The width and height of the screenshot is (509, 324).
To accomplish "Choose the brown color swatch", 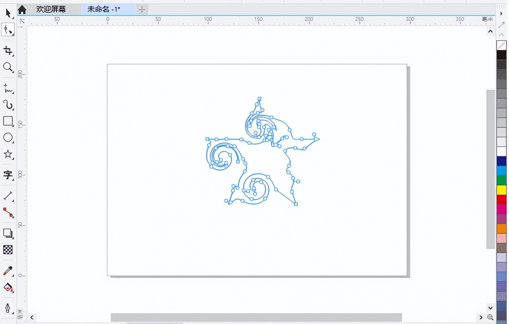I will pyautogui.click(x=502, y=248).
